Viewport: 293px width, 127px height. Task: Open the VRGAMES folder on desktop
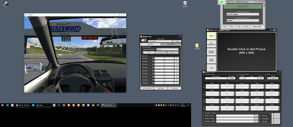click(197, 46)
